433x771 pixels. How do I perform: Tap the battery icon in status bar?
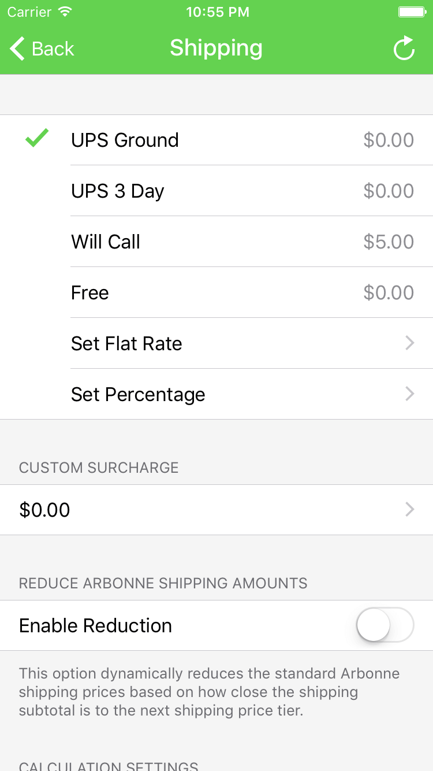point(412,12)
